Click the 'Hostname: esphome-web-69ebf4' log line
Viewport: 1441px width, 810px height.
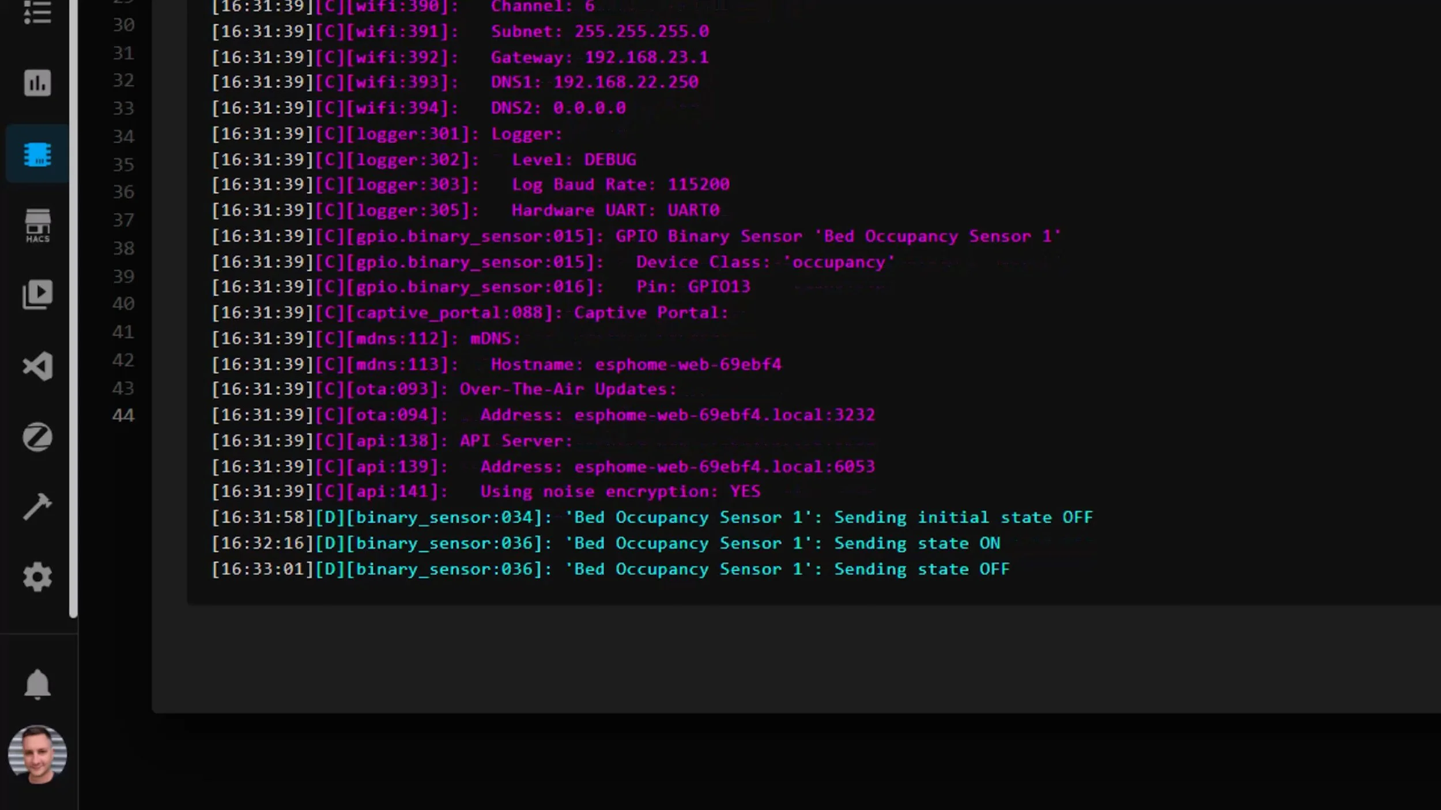(x=634, y=365)
